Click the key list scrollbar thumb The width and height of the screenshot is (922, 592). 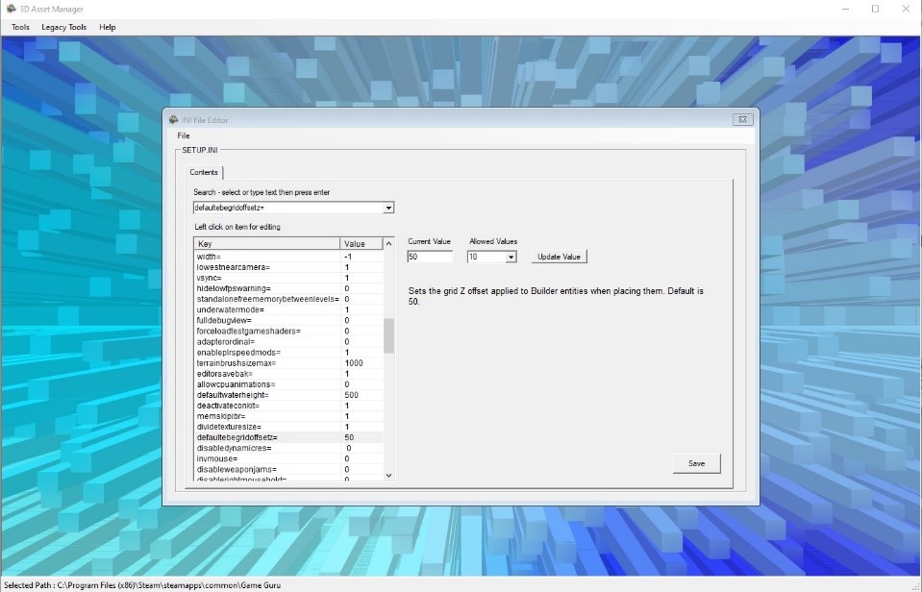coord(388,336)
